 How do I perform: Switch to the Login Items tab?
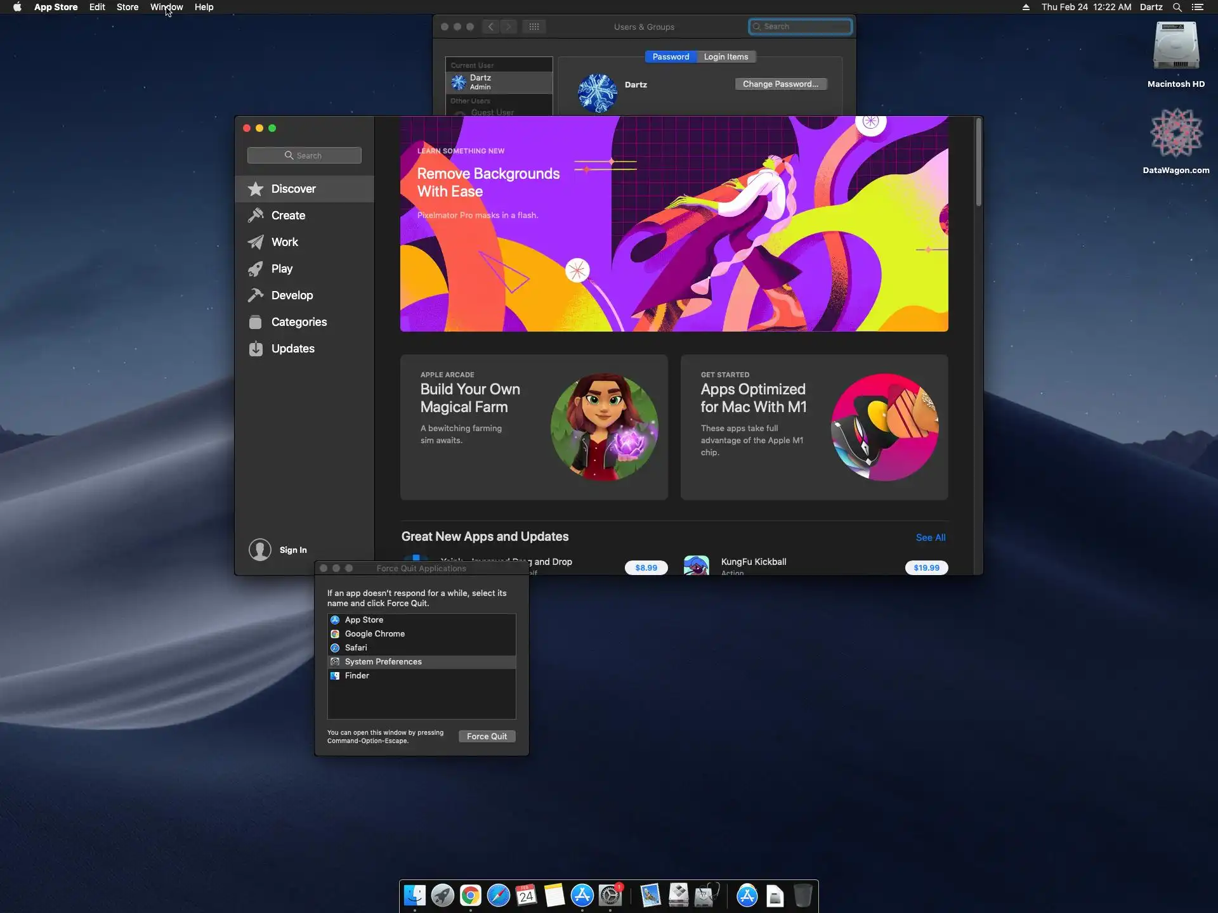[726, 57]
